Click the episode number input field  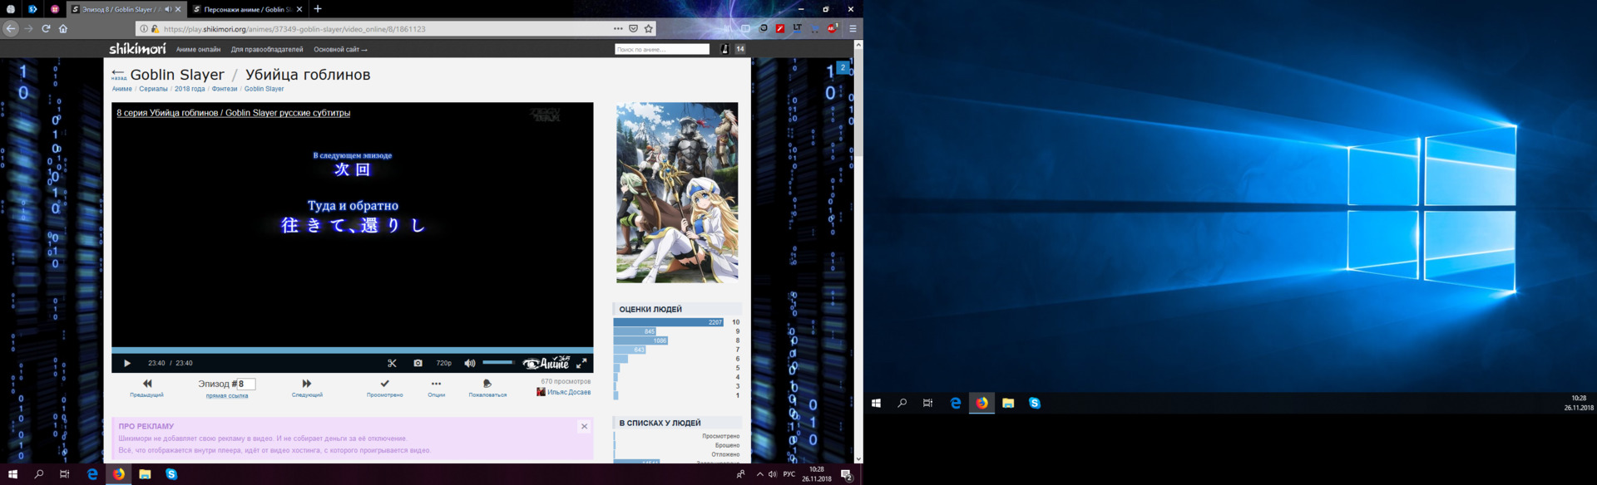pyautogui.click(x=246, y=384)
